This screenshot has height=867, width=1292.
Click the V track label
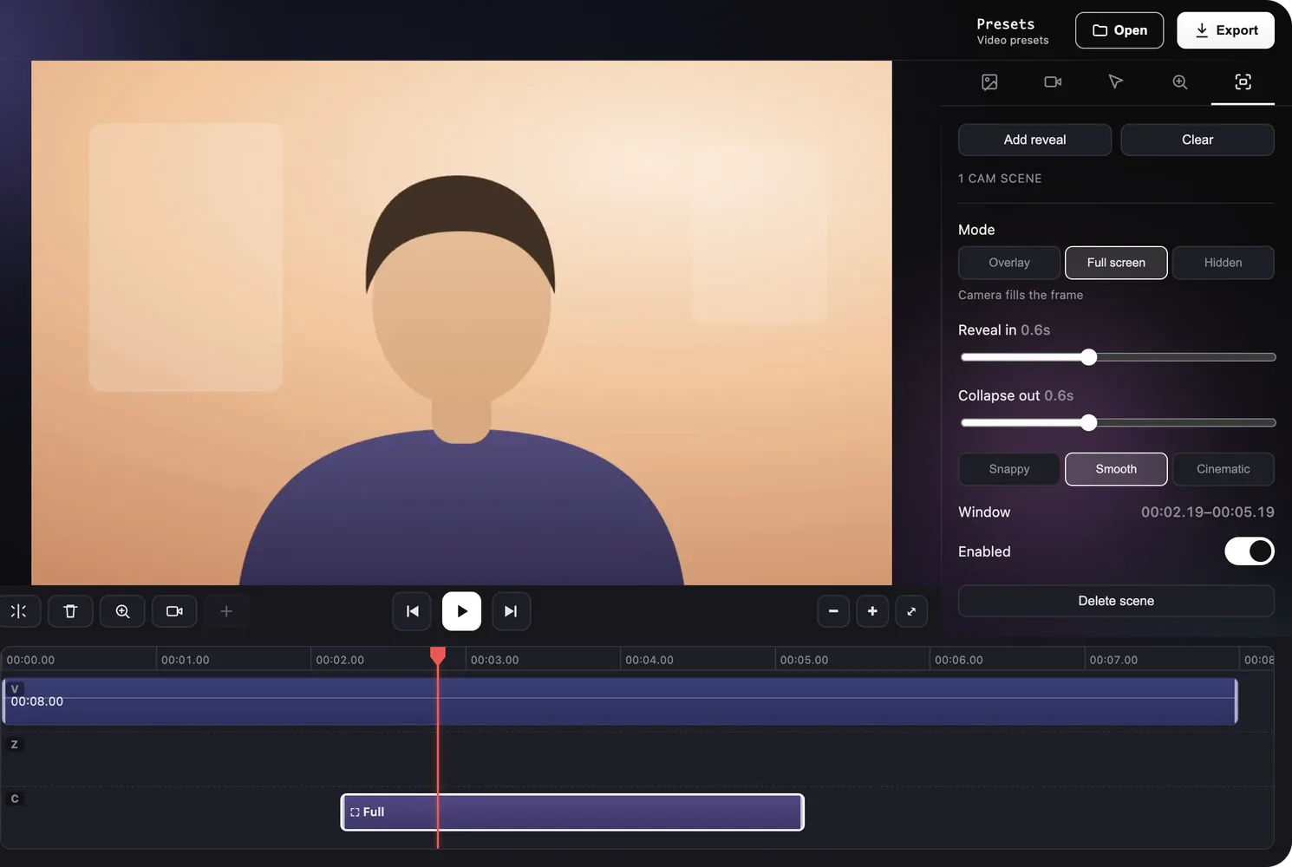tap(14, 689)
